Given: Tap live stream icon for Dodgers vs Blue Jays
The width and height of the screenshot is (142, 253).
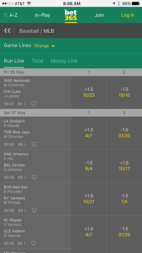Looking at the screenshot, I should (34, 144).
